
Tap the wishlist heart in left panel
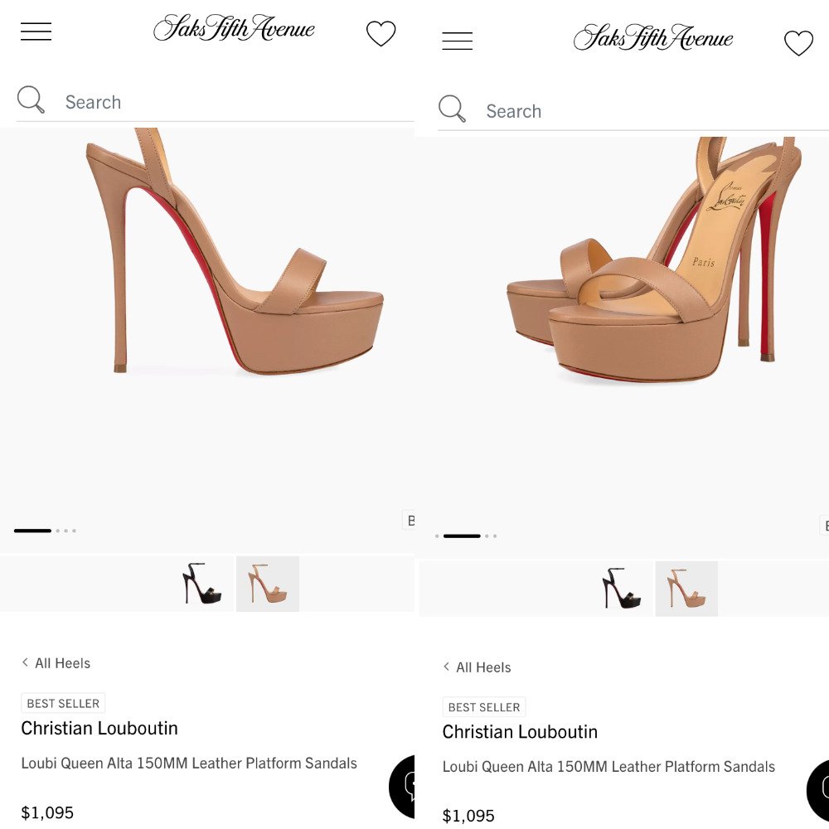[381, 33]
